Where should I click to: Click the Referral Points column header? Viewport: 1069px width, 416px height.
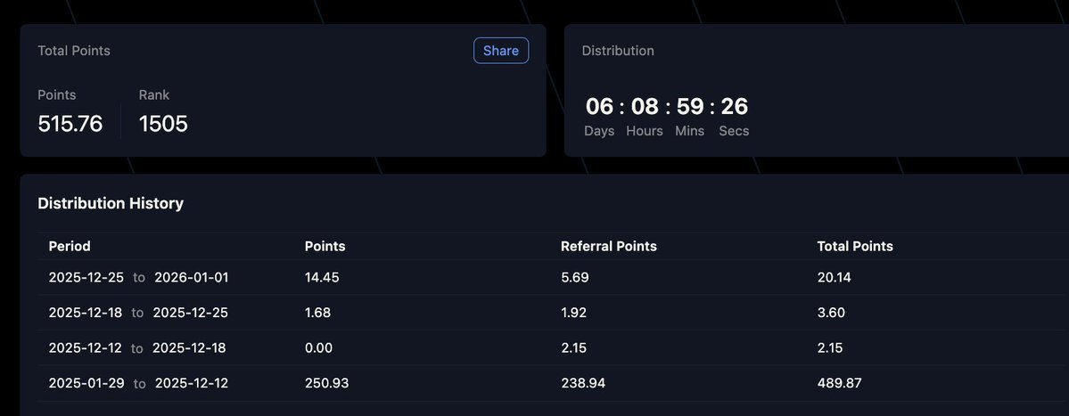609,246
